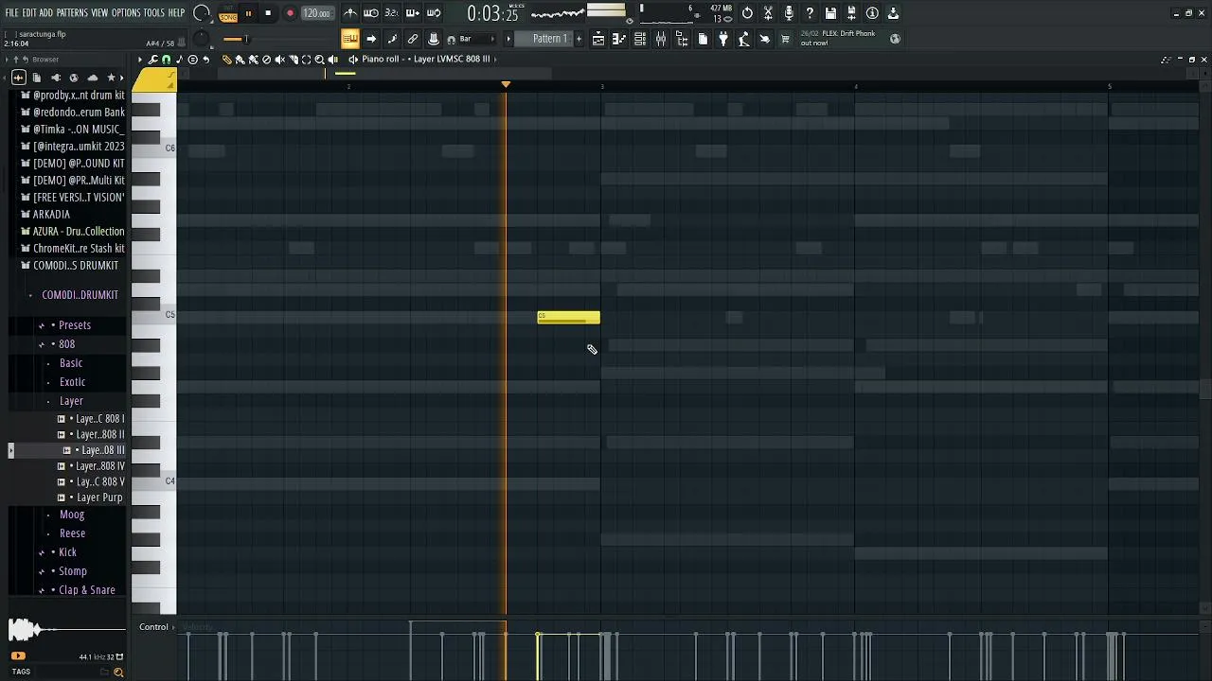The height and width of the screenshot is (681, 1212).
Task: Toggle the step editing arrow button
Action: (371, 39)
